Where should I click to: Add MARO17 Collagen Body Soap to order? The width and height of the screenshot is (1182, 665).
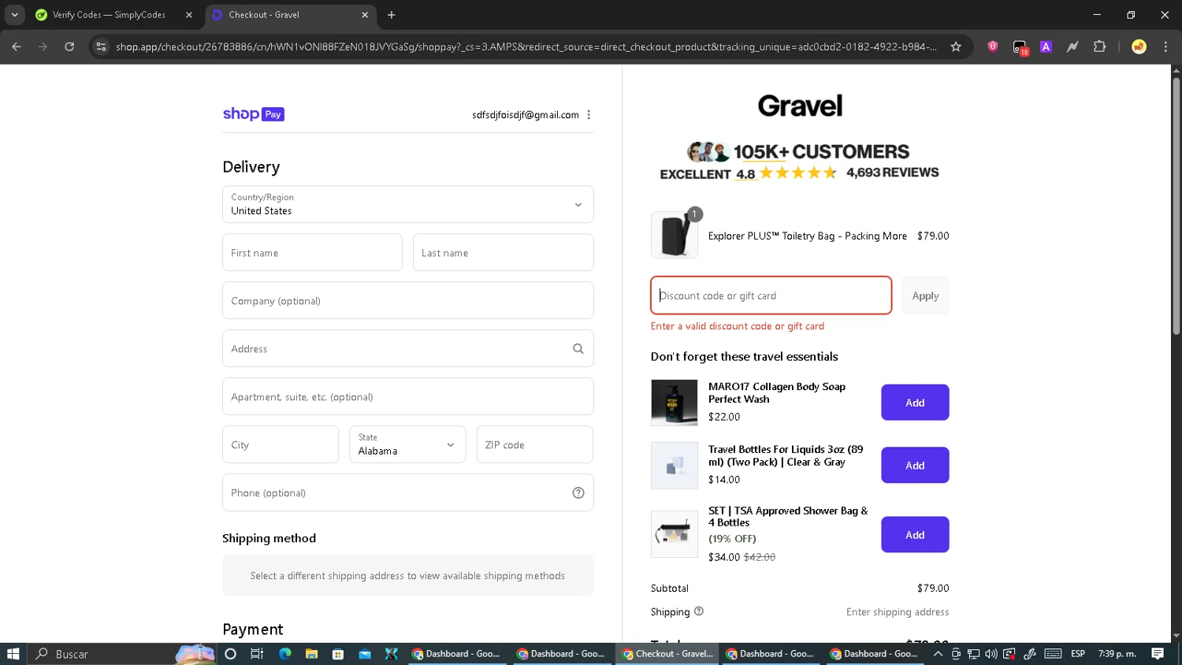[915, 403]
